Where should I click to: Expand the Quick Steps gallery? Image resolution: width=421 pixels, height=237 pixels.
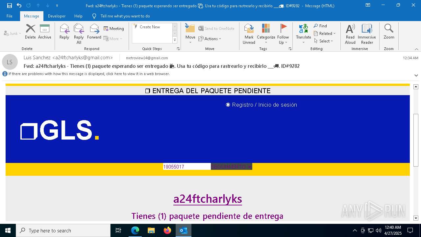point(175,40)
